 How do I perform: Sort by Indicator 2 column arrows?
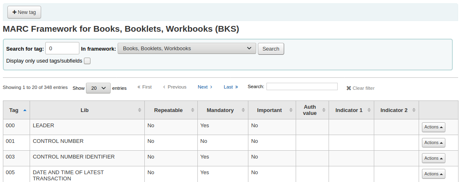point(413,110)
